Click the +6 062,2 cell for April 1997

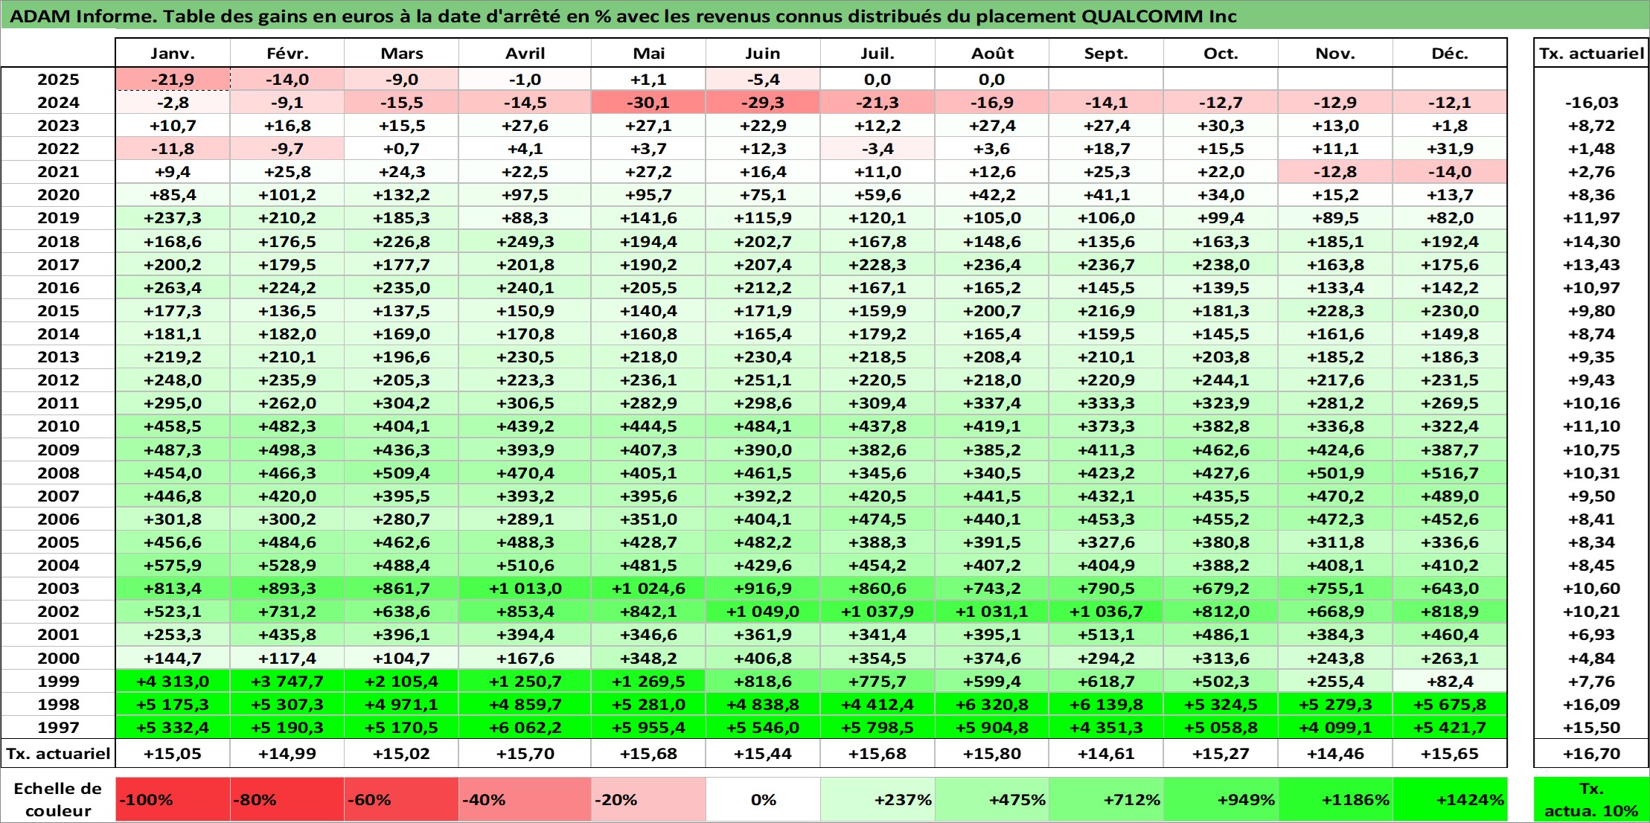click(x=525, y=727)
